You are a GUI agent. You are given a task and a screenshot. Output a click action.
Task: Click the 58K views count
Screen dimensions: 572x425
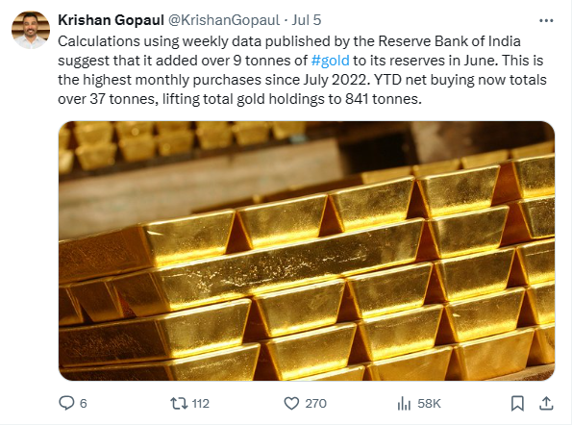[429, 404]
